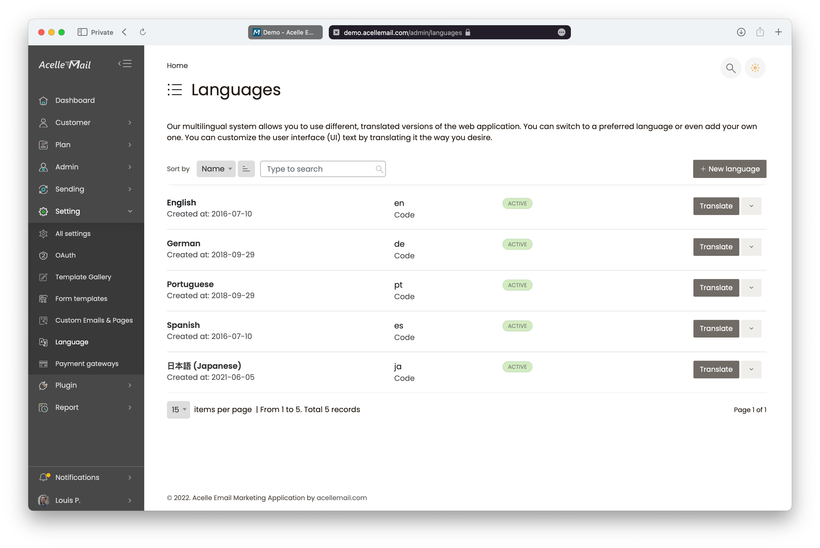Toggle the browser sidebar panel icon
Viewport: 820px width, 548px height.
pos(82,32)
